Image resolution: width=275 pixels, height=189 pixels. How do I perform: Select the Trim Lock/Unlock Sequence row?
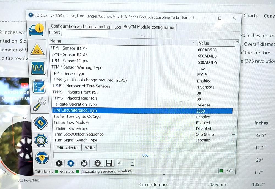tap(143, 134)
